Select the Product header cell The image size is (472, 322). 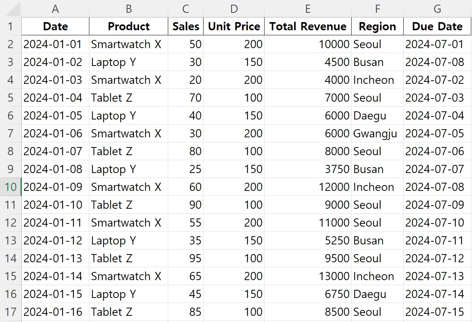coord(129,26)
